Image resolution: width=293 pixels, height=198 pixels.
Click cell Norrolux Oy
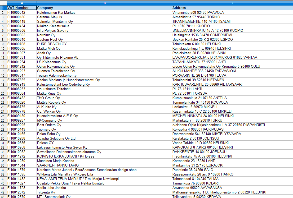[104, 35]
